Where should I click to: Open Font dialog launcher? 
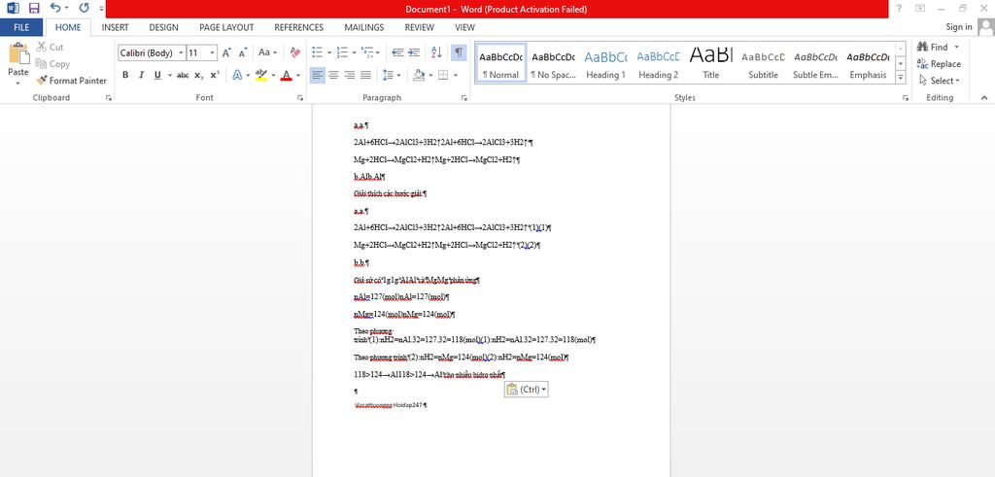pos(300,98)
